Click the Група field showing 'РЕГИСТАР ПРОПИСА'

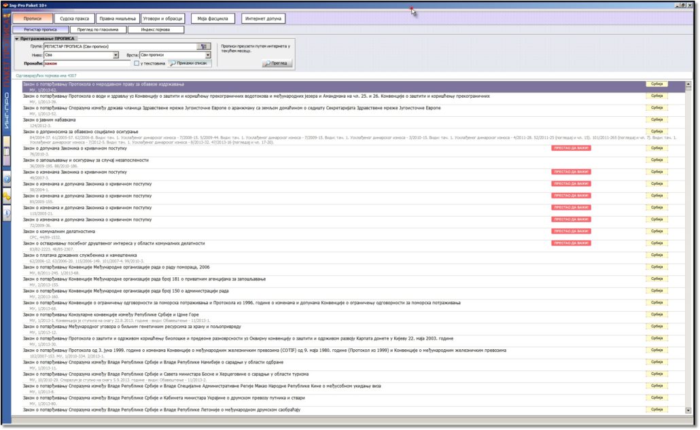coord(120,46)
